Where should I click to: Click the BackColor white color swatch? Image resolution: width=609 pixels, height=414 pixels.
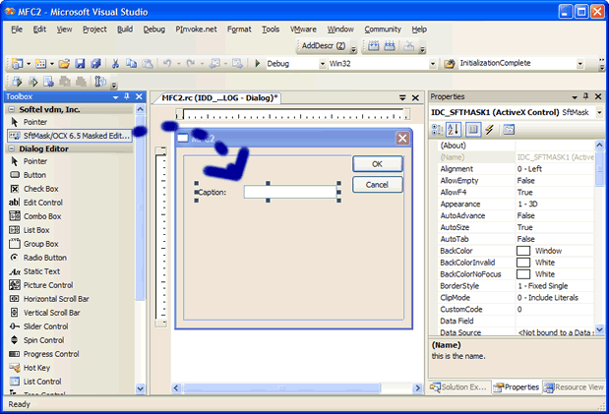pos(523,251)
